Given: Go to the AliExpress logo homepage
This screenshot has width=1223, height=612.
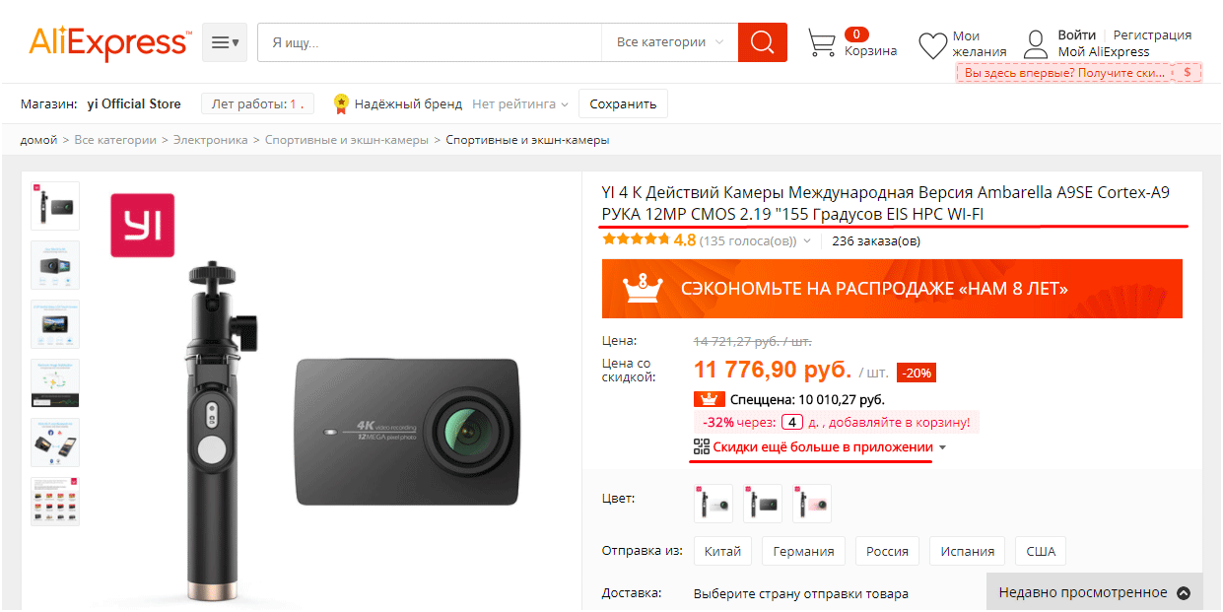Looking at the screenshot, I should pos(109,42).
